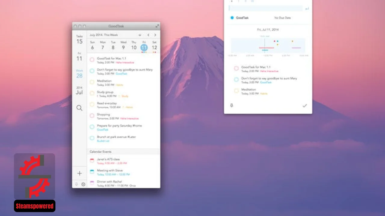Click the blue GoodTask list dot

coord(232,18)
